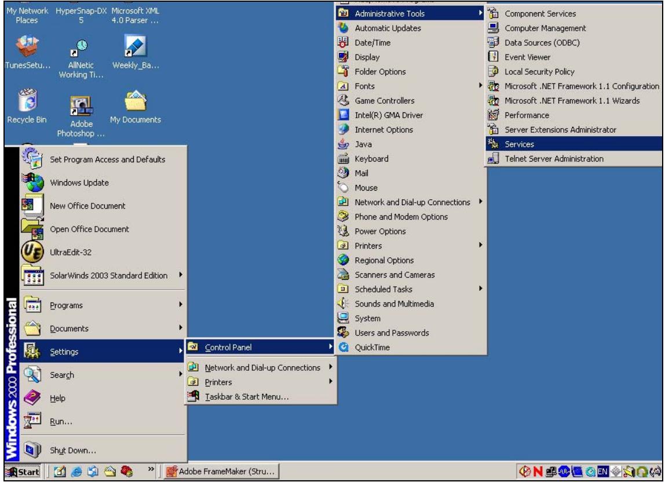The image size is (665, 482).
Task: Select Component Services entry
Action: (574, 13)
